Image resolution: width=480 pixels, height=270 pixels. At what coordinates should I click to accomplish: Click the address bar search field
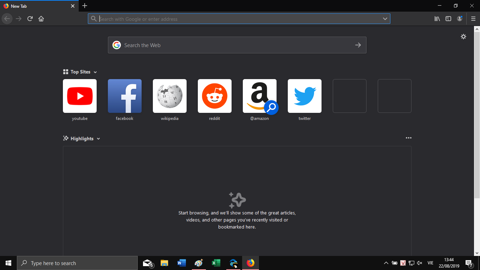[239, 19]
